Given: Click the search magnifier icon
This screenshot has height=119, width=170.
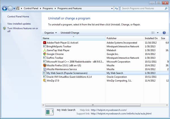Looking at the screenshot, I should [166, 8].
